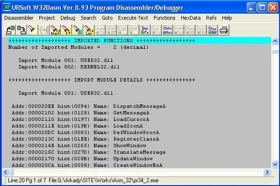Click the Code Hex toolbar button
Viewport: 280px width, 186px height.
point(179,30)
